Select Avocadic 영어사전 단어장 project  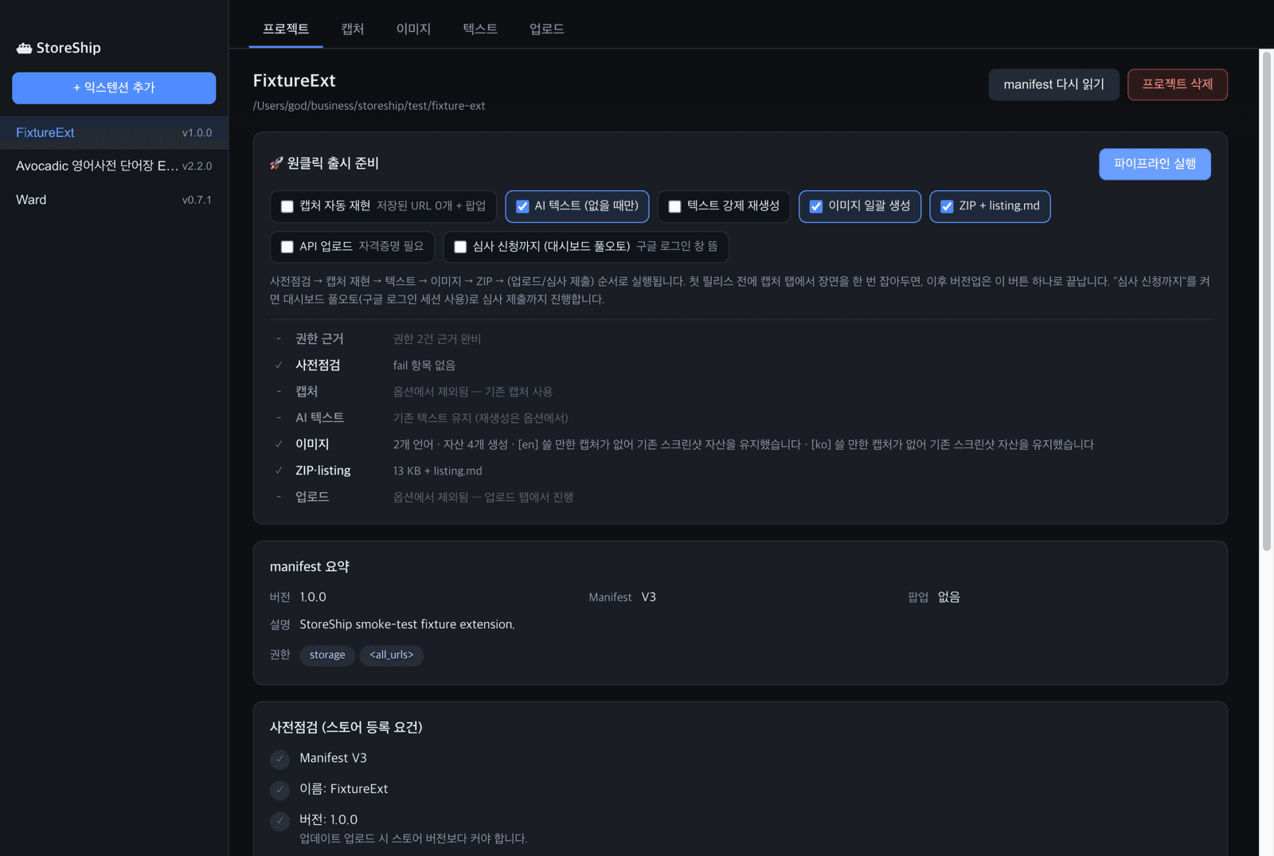click(114, 166)
